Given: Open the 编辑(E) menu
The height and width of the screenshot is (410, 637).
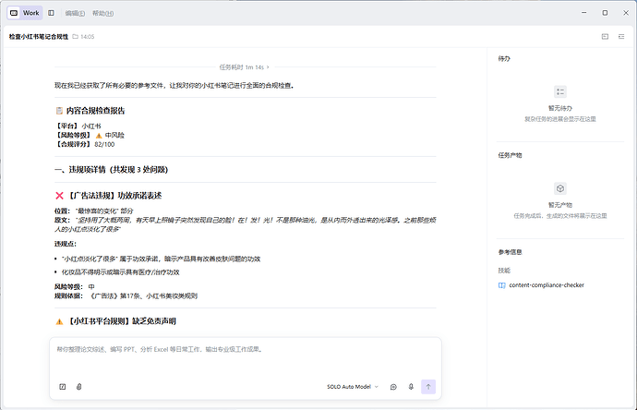Looking at the screenshot, I should tap(75, 14).
